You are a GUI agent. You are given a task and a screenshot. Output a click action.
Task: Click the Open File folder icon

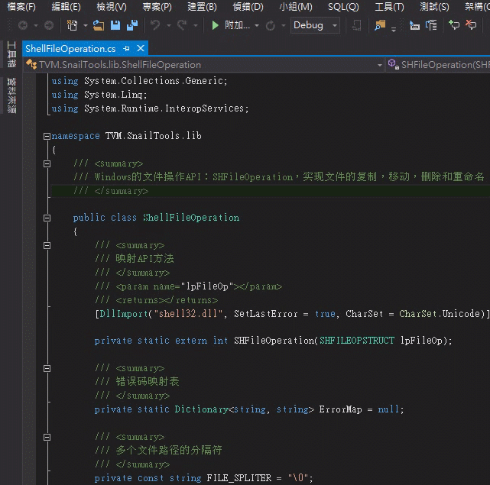99,25
